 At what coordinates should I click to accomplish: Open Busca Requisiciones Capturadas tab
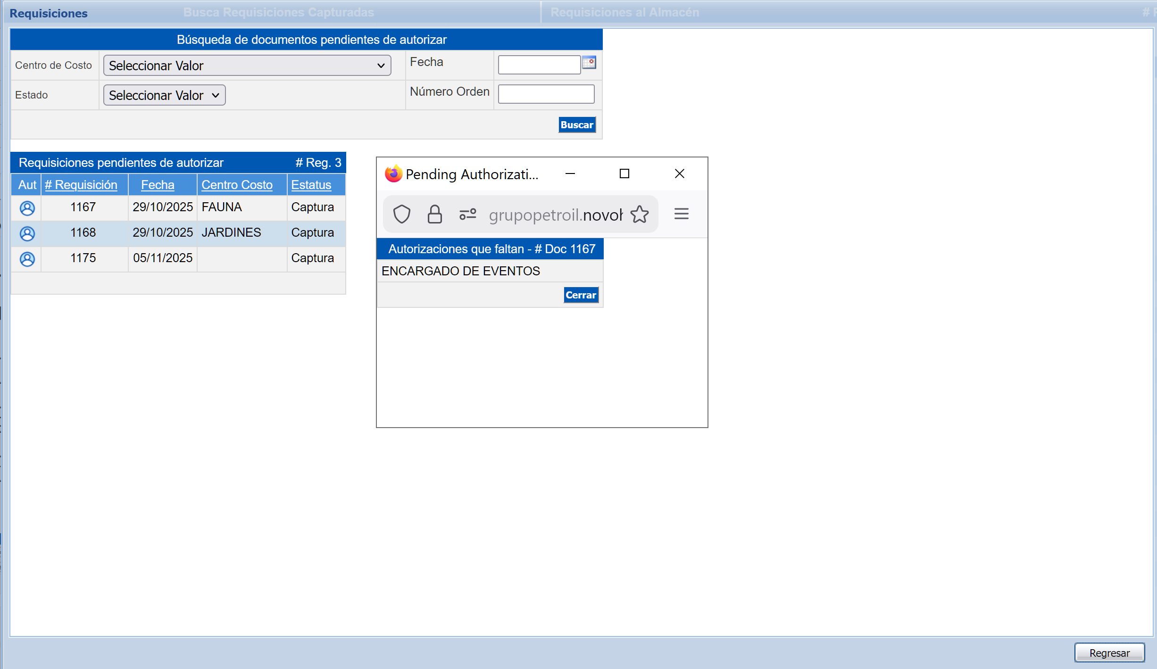pos(278,12)
